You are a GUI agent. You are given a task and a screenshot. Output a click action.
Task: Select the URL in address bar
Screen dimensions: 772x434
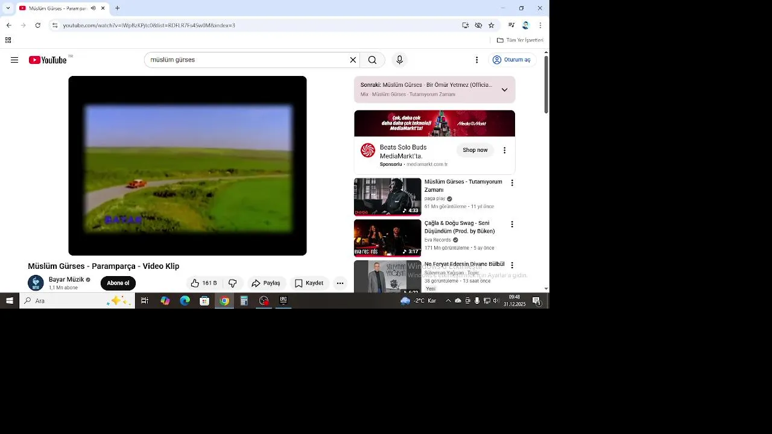coord(149,25)
